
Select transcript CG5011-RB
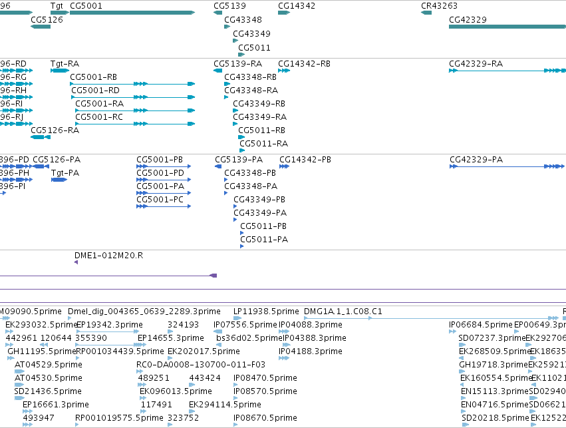pos(261,130)
